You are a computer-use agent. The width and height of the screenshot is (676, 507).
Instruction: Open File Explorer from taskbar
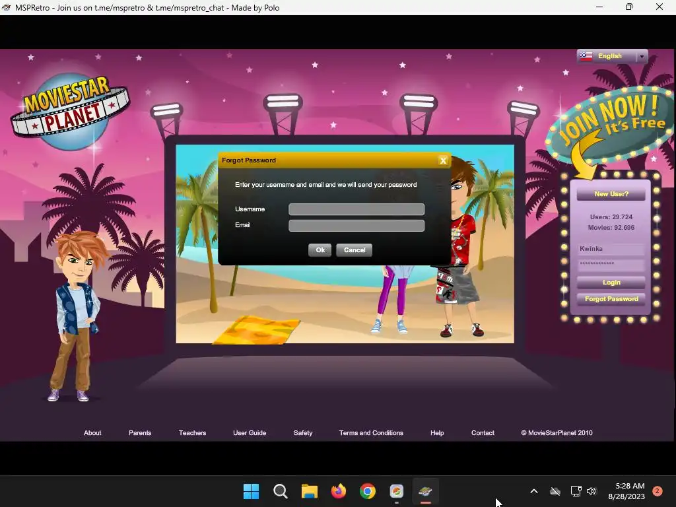click(x=309, y=491)
